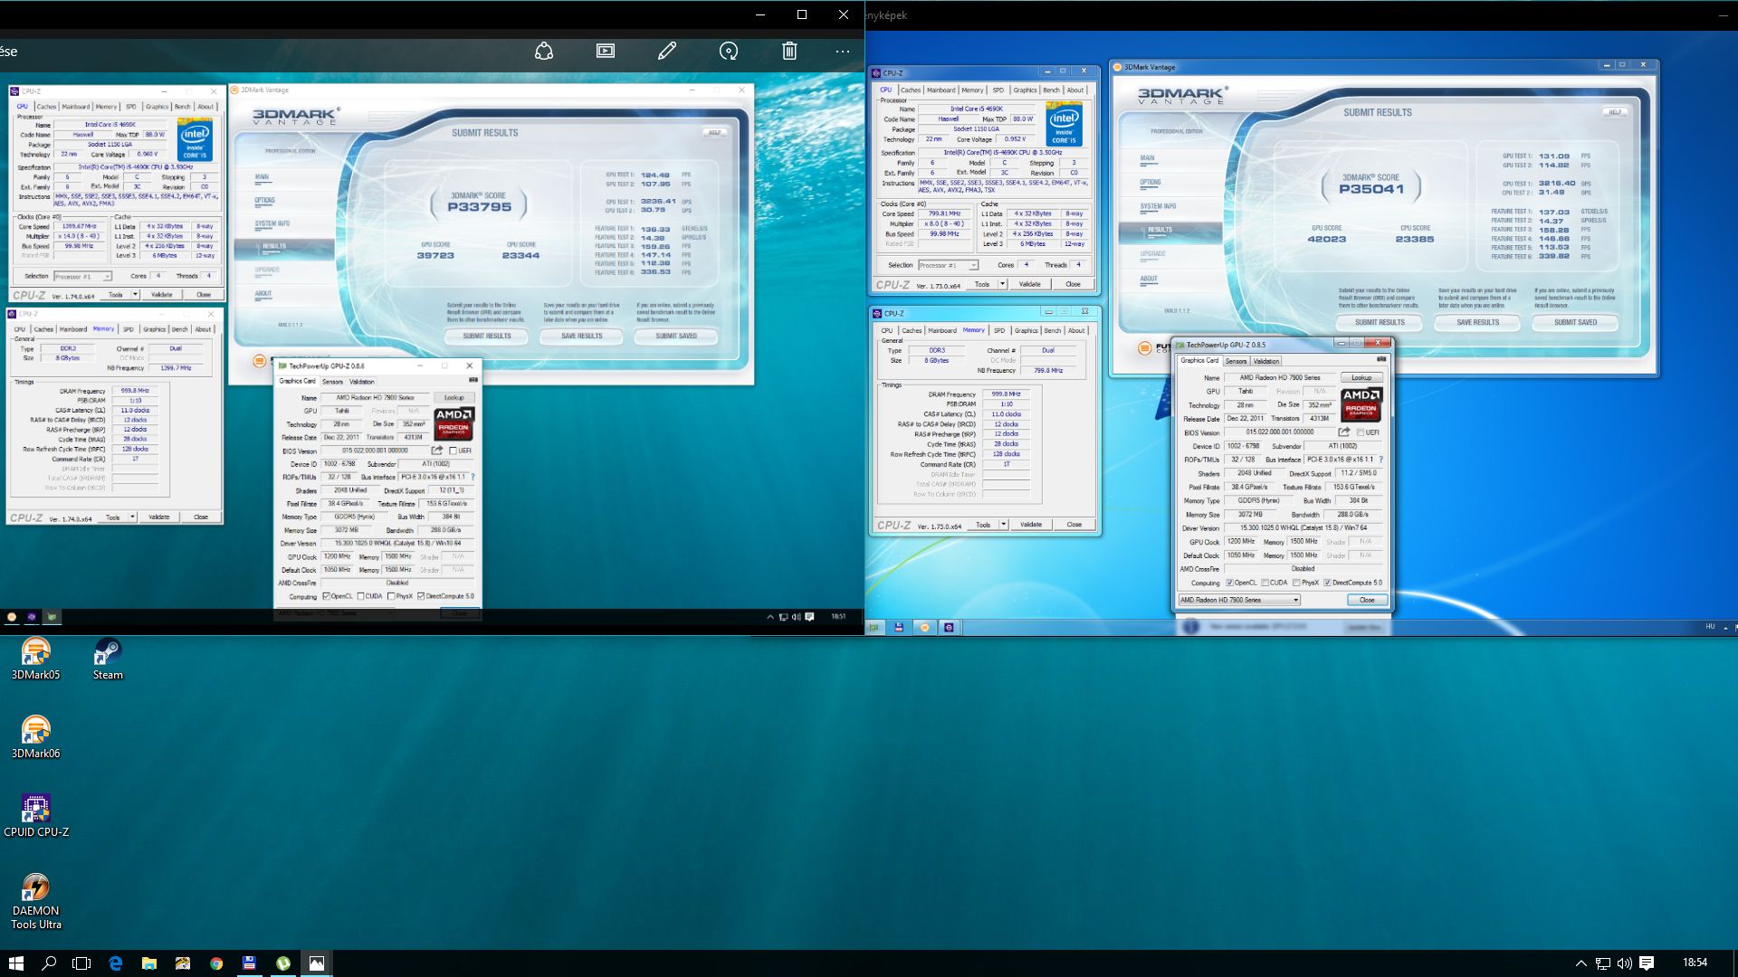Select the Mainboard tab in right CPU-Z window
The height and width of the screenshot is (977, 1738).
941,90
